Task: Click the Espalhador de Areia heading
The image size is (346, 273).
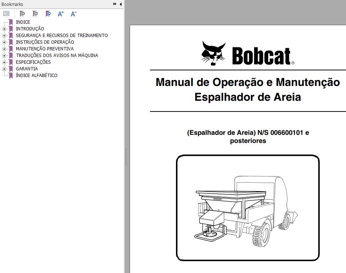Action: (x=248, y=97)
